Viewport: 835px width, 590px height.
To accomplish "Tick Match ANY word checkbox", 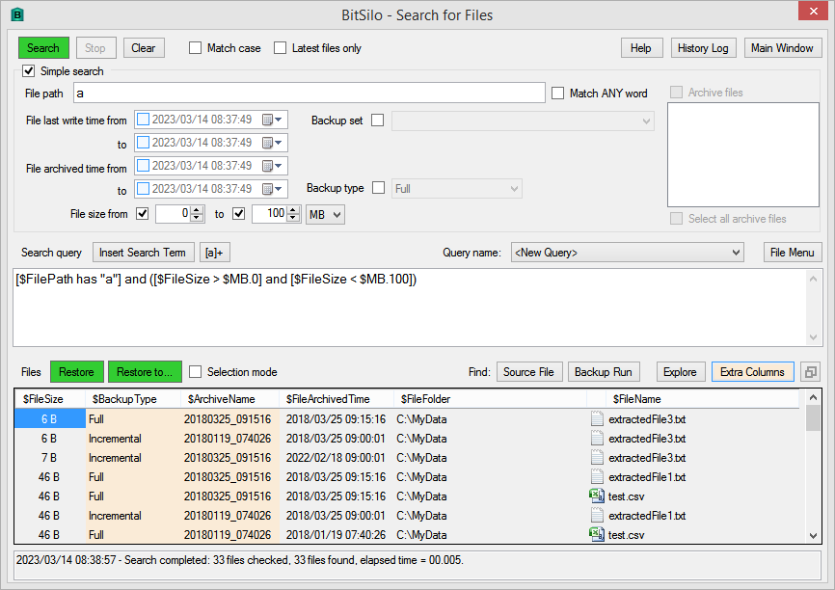I will pyautogui.click(x=557, y=94).
